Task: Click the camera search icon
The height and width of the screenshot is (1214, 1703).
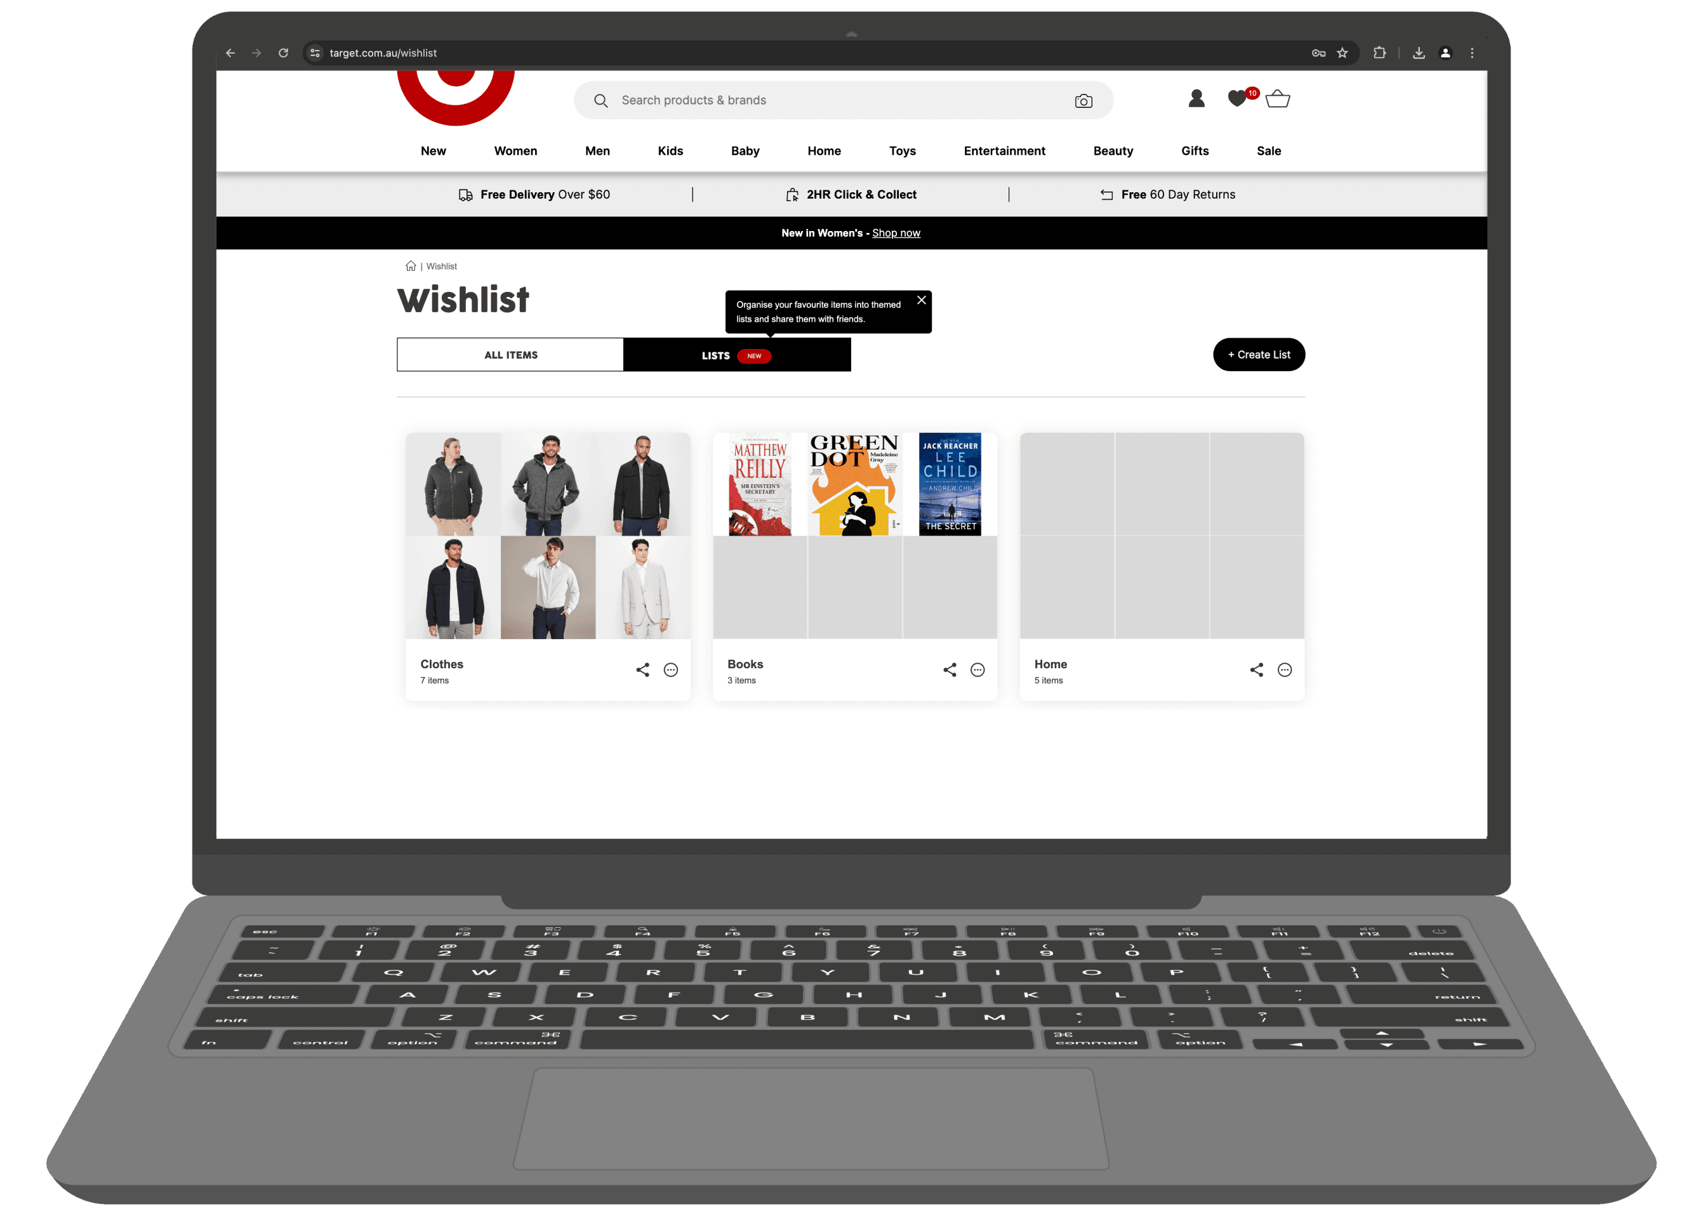Action: [1083, 101]
